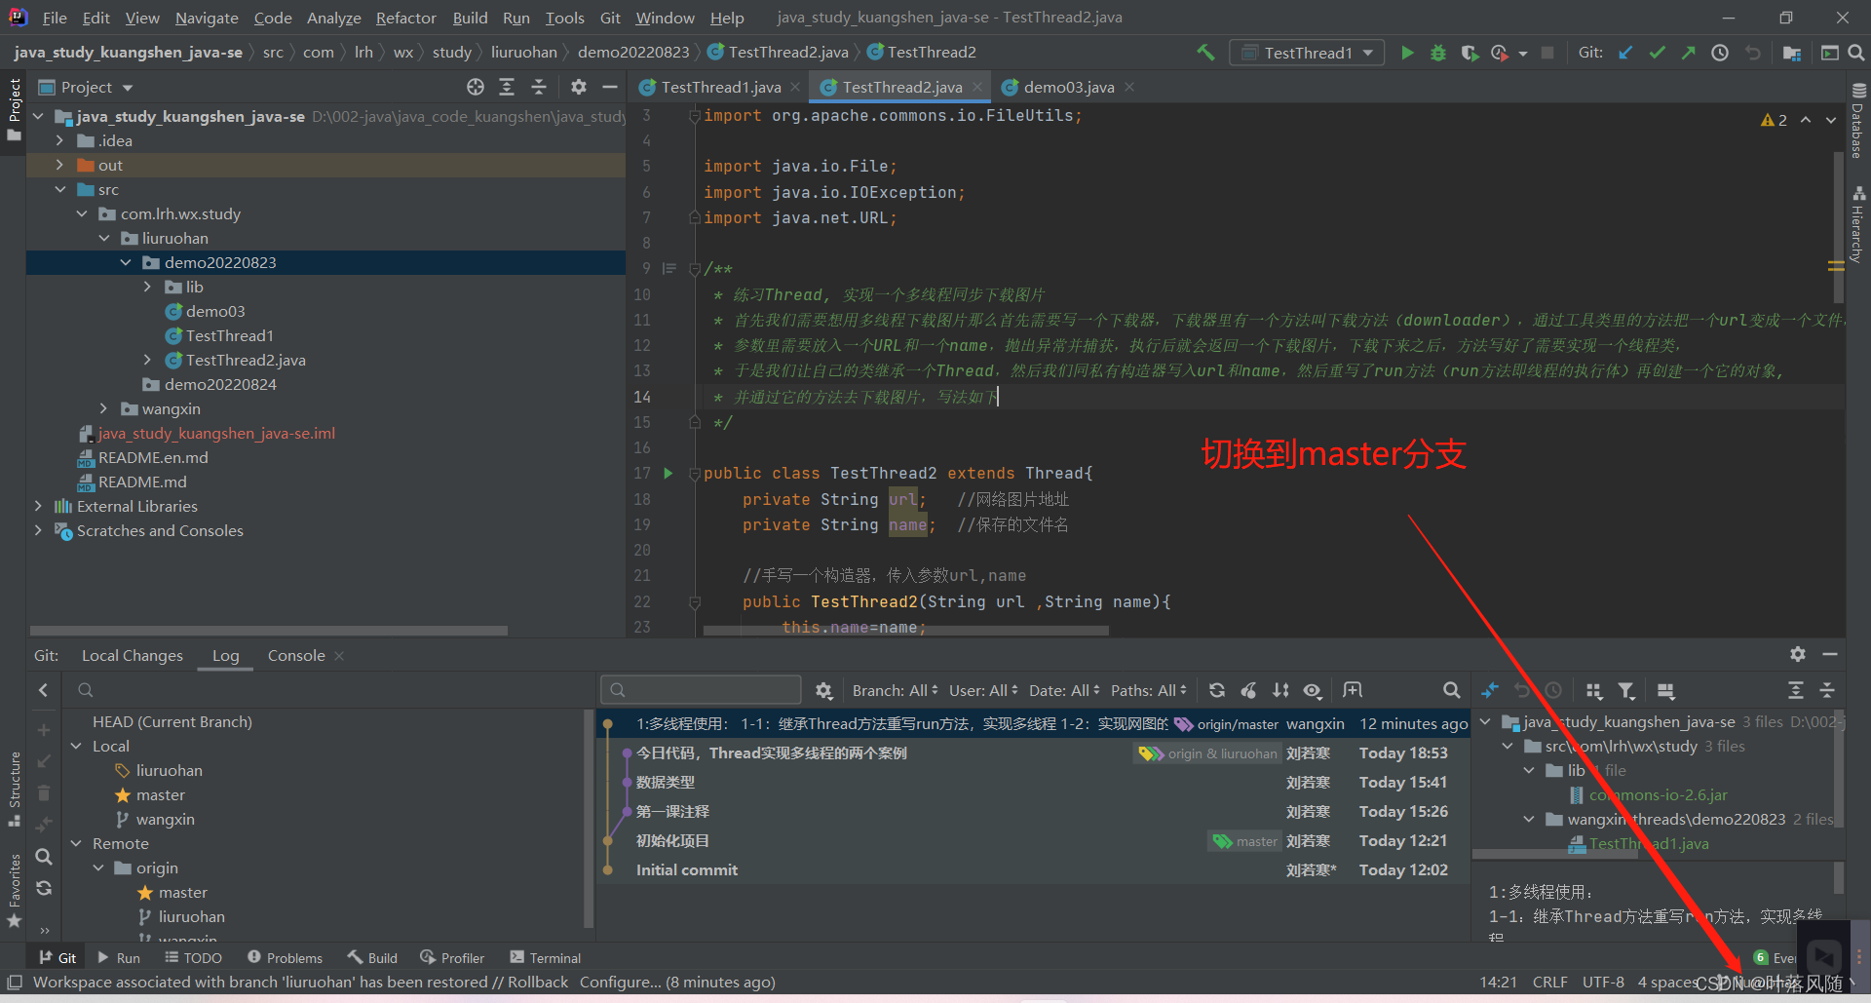Expand the lib folder in project tree
Viewport: 1871px width, 1003px height.
147,287
